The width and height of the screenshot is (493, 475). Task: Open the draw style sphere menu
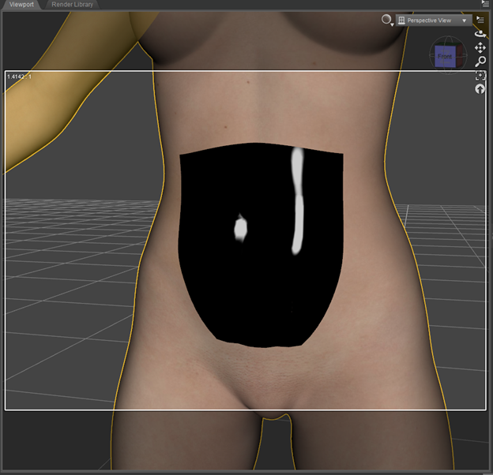click(386, 20)
